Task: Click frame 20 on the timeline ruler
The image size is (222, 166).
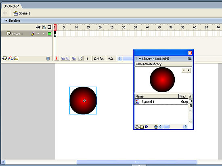Action: pyautogui.click(x=100, y=27)
